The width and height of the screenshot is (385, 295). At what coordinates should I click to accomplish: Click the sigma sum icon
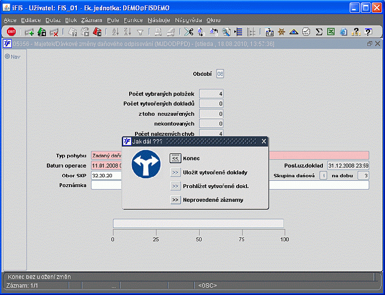(x=319, y=32)
